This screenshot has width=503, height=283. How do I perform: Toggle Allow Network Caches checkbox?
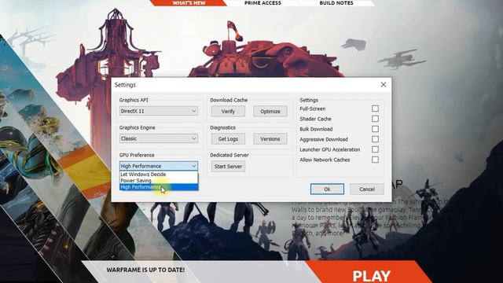(375, 160)
